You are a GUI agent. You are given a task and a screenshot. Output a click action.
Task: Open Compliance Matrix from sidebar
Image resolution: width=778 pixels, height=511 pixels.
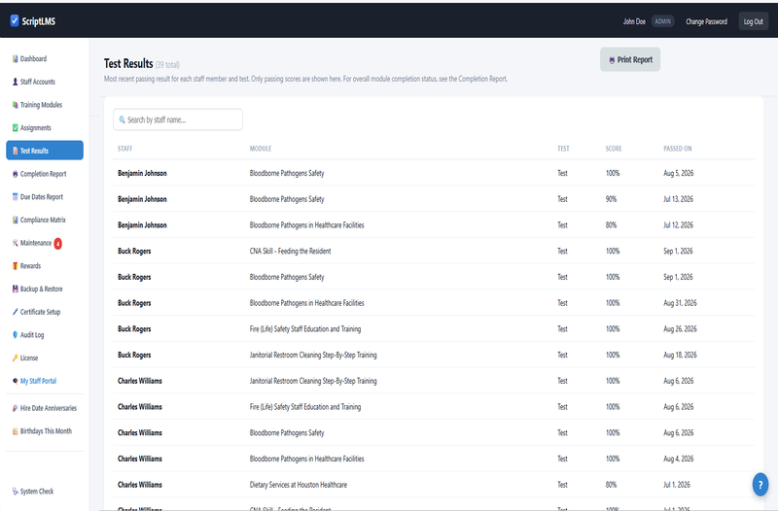[45, 221]
